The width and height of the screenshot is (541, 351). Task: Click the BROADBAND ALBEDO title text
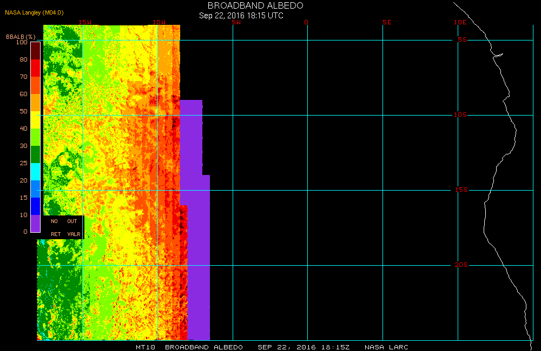click(x=255, y=5)
